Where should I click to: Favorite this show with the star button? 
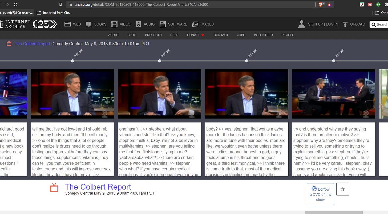coord(343,189)
